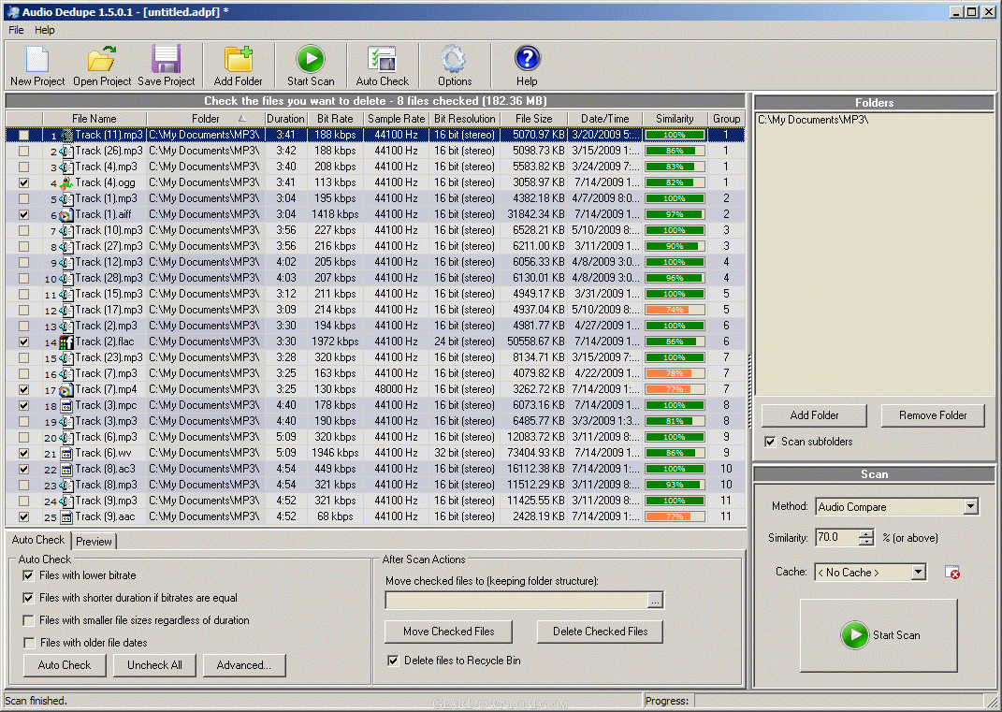Toggle the Scan subfolders checkbox

tap(770, 442)
